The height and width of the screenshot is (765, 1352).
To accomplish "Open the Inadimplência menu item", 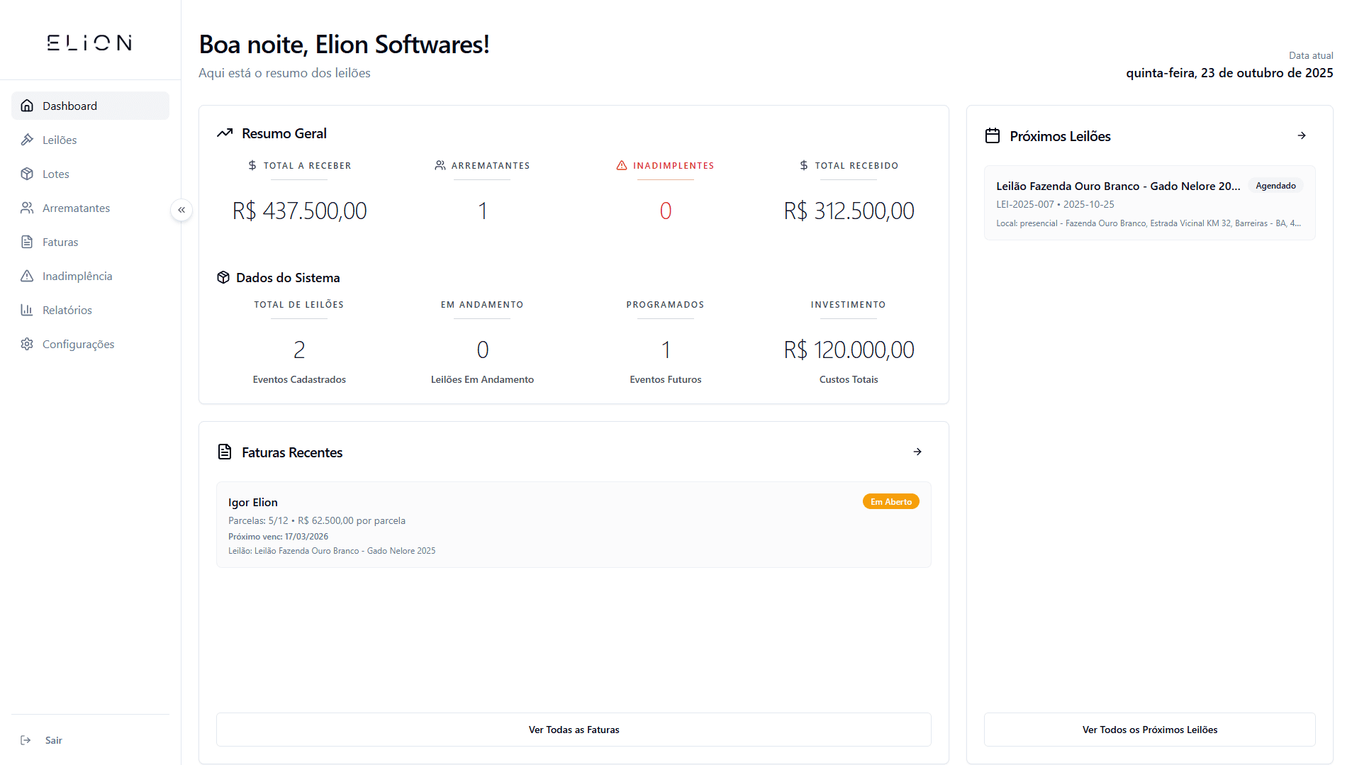I will [77, 276].
